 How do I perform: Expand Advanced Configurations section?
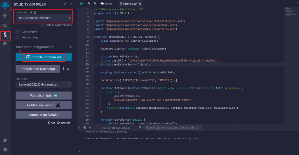pos(44,47)
